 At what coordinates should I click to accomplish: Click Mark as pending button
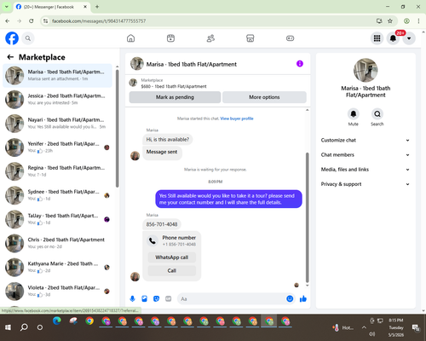tap(175, 97)
